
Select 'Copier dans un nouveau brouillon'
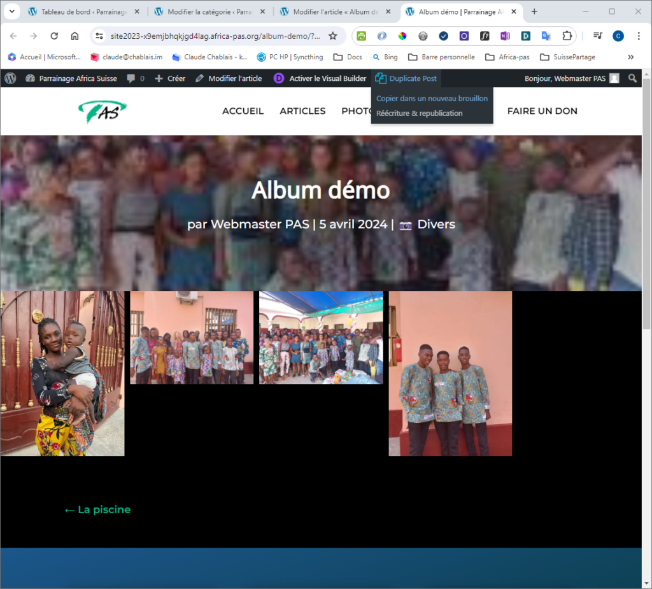point(432,98)
